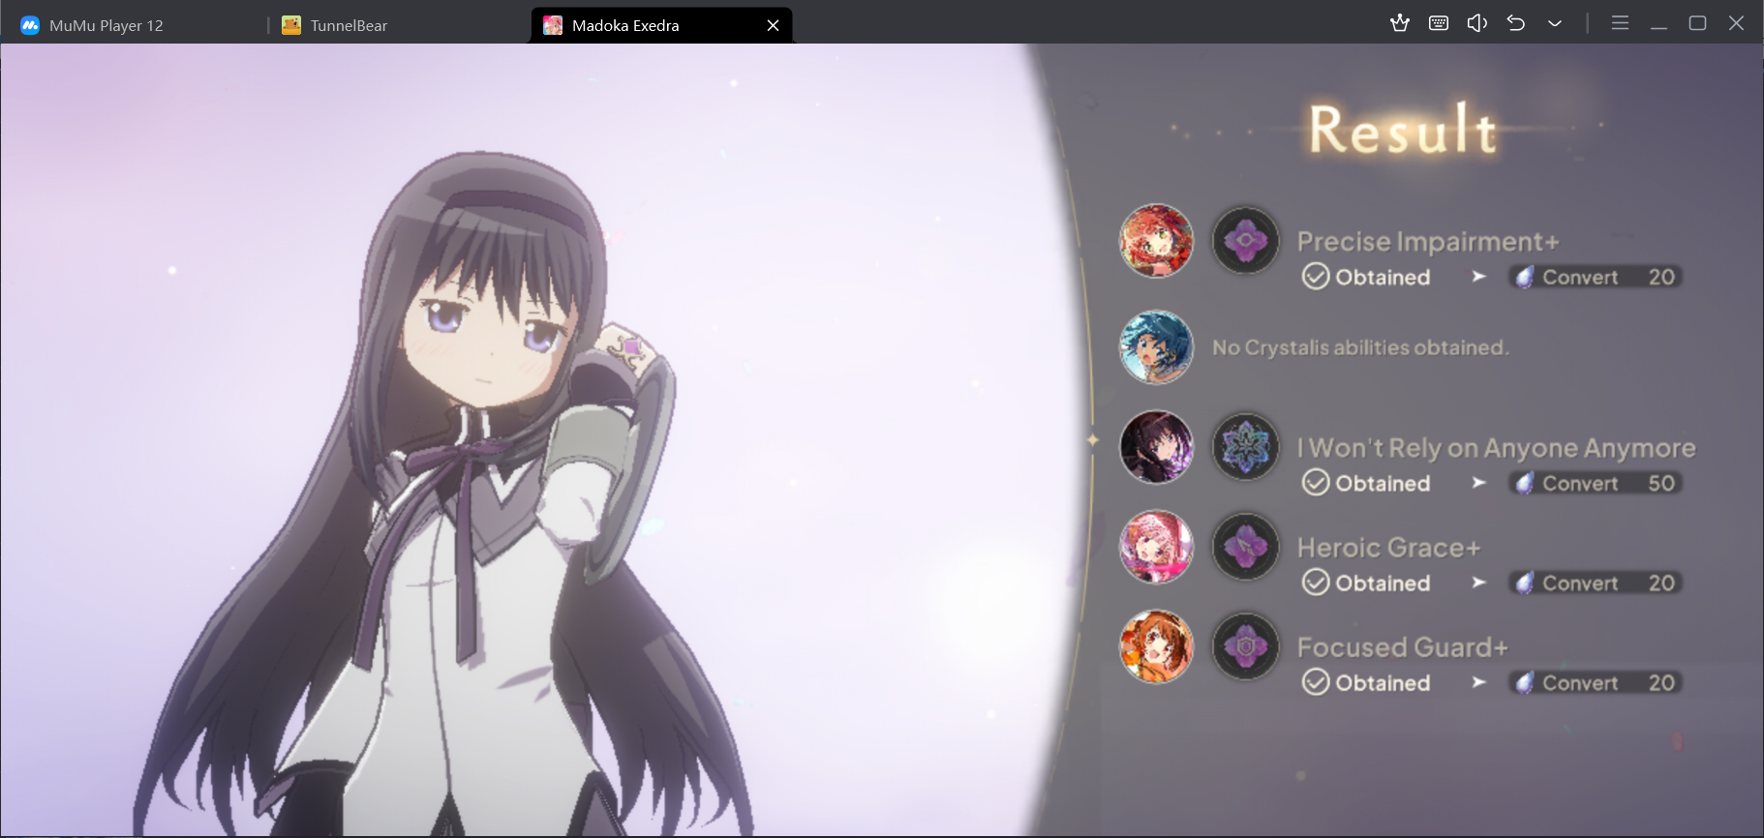Click Convert 20 for Heroic Grace+
1764x838 pixels.
pyautogui.click(x=1595, y=583)
